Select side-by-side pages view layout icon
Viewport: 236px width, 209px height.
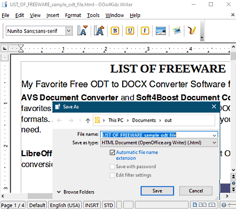click(202, 205)
